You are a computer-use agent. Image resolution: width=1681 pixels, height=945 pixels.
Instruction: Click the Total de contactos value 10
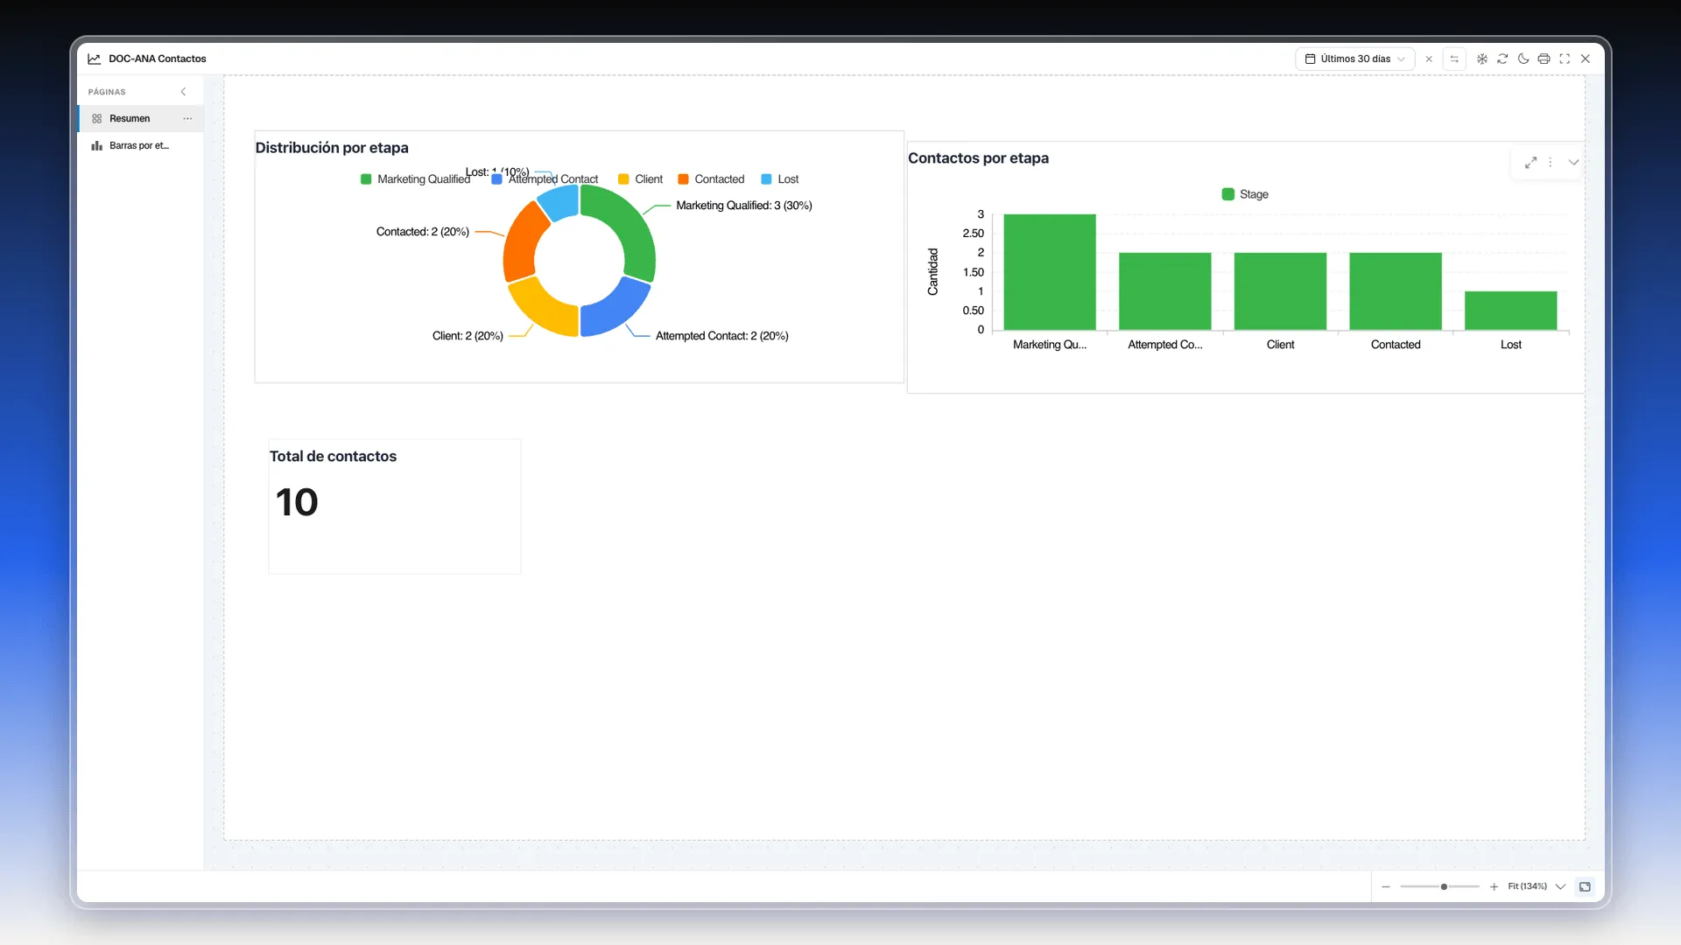point(297,502)
